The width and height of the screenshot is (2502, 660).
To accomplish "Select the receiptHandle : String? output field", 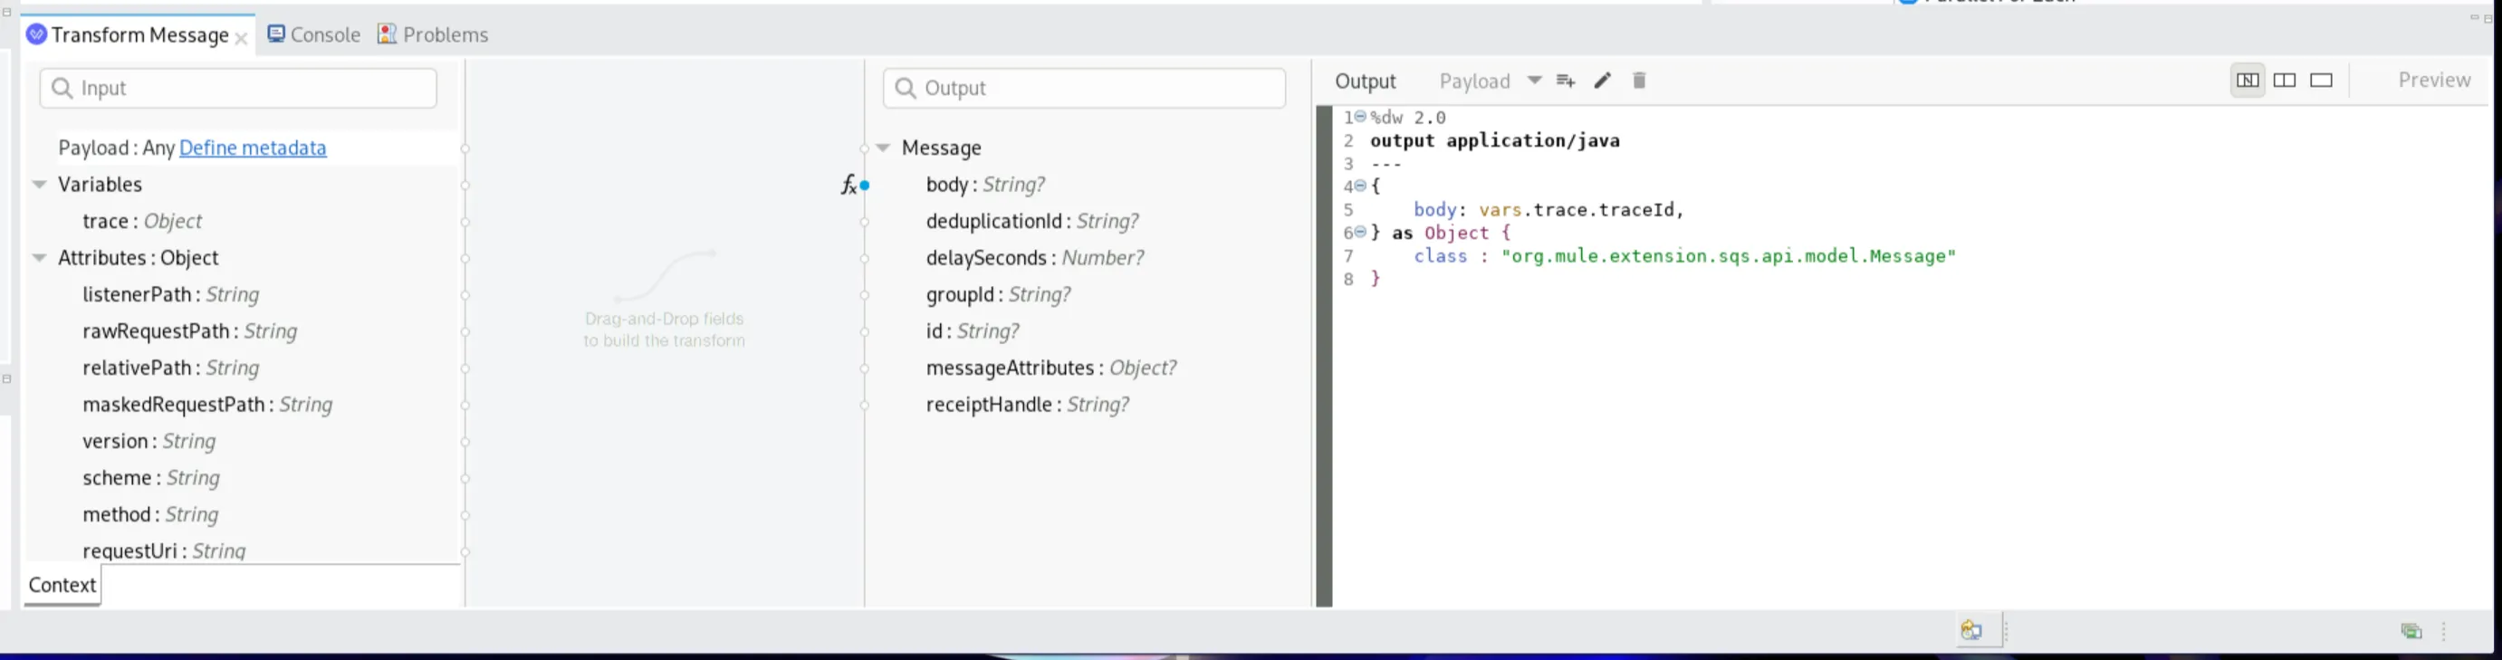I will point(1028,405).
